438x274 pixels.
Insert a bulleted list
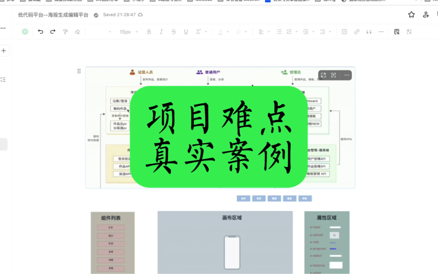click(279, 32)
